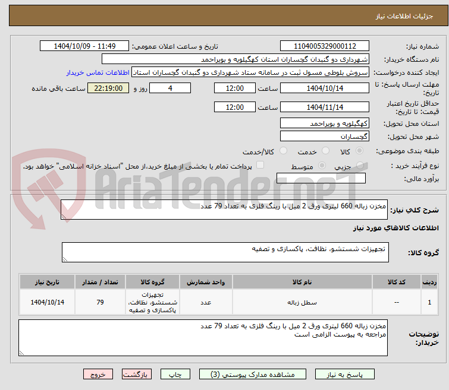Click the شهر محل تحویل field گچساران
Image resolution: width=449 pixels, height=390 pixels.
coord(325,136)
